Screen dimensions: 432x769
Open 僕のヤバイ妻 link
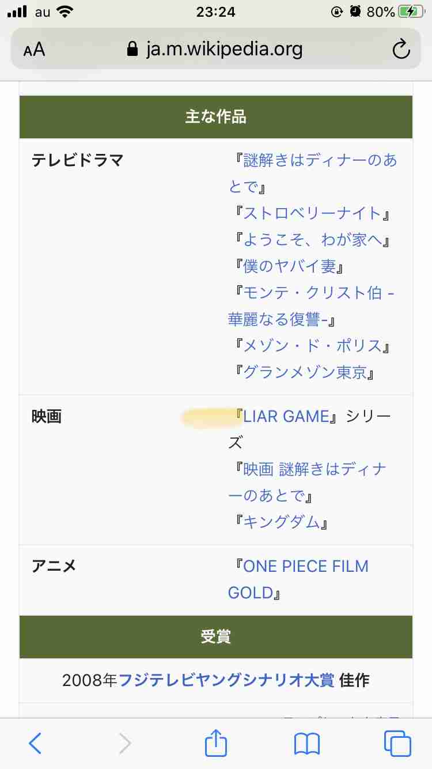289,266
